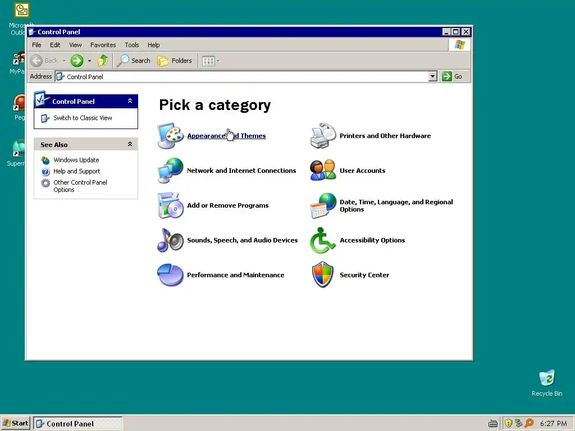Screen dimensions: 575x431
Task: Click the keyboard icon in system tray
Action: click(493, 424)
